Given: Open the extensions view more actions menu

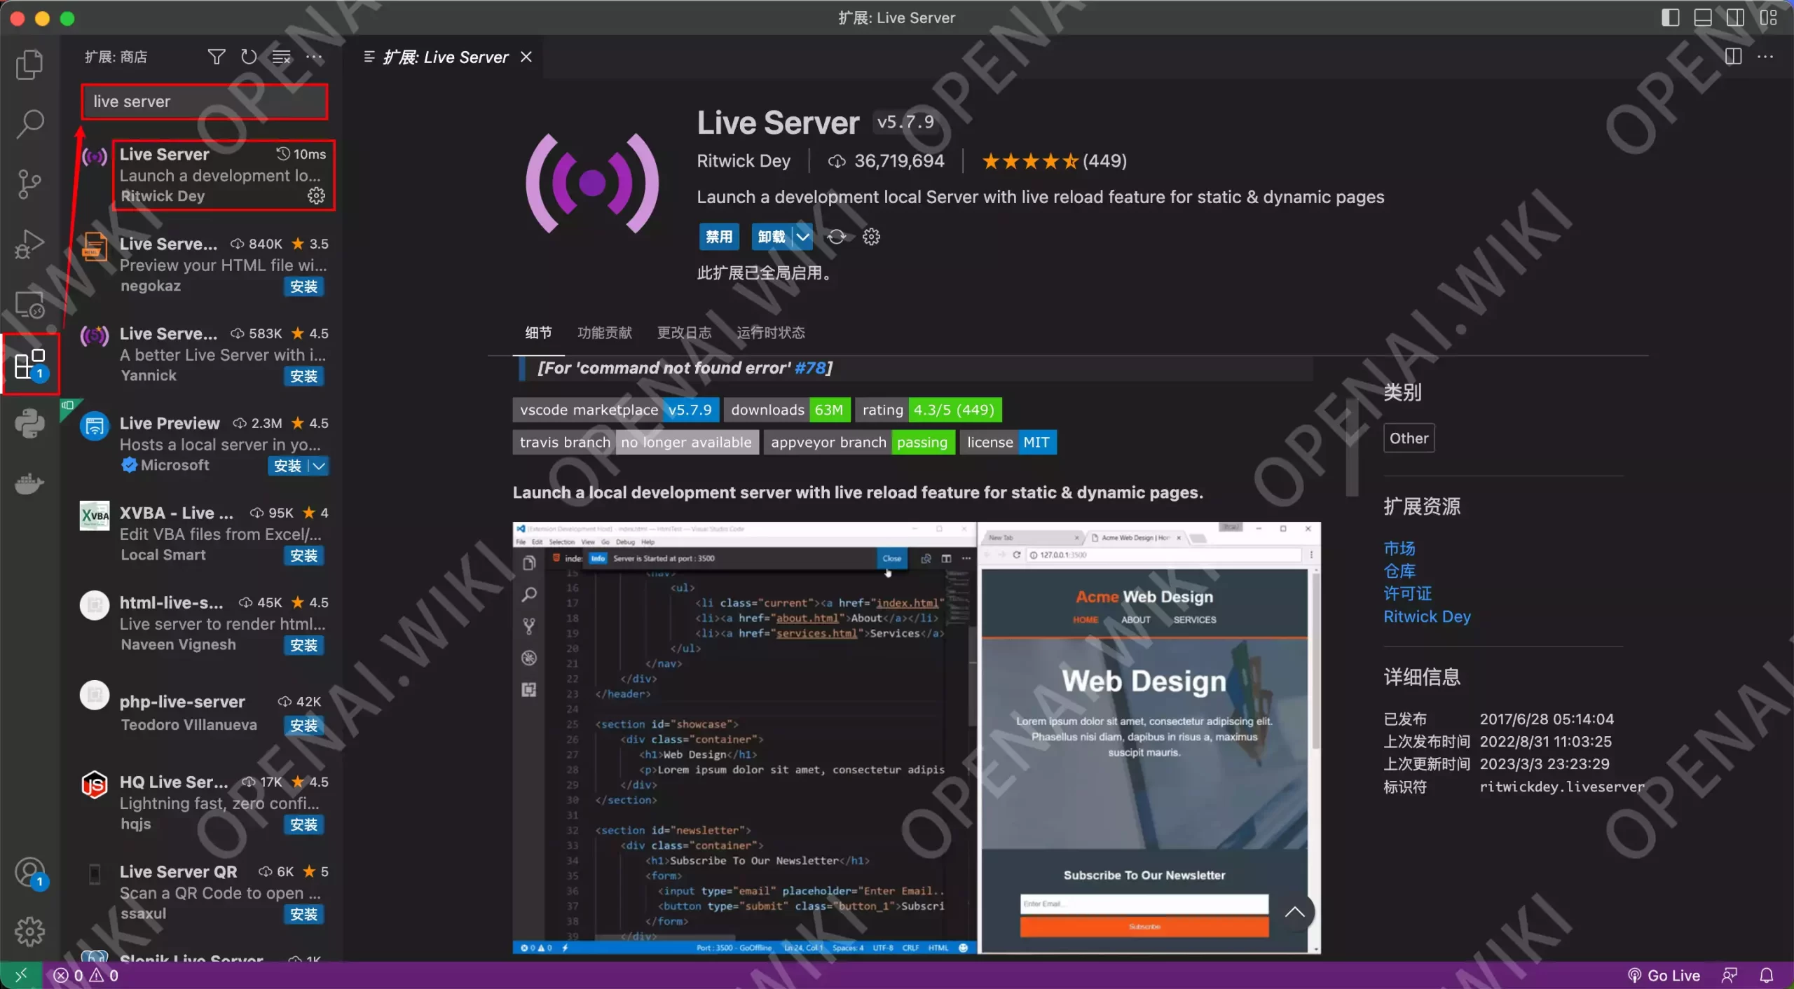Looking at the screenshot, I should pyautogui.click(x=314, y=57).
